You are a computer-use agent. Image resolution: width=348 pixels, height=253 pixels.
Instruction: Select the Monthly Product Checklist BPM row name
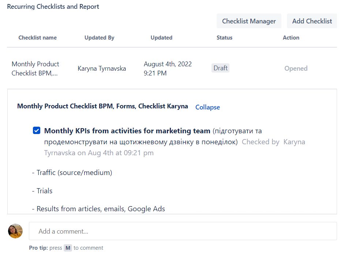(35, 68)
